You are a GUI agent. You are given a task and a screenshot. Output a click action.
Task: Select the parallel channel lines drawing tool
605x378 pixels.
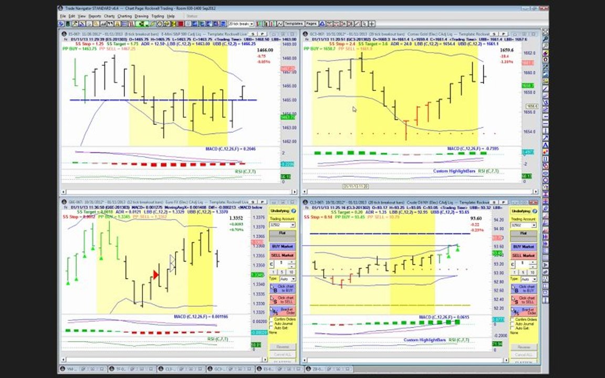(545, 95)
